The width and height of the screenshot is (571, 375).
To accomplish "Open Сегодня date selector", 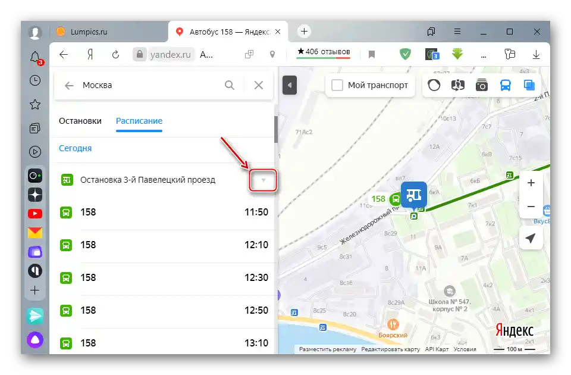I will tap(76, 148).
